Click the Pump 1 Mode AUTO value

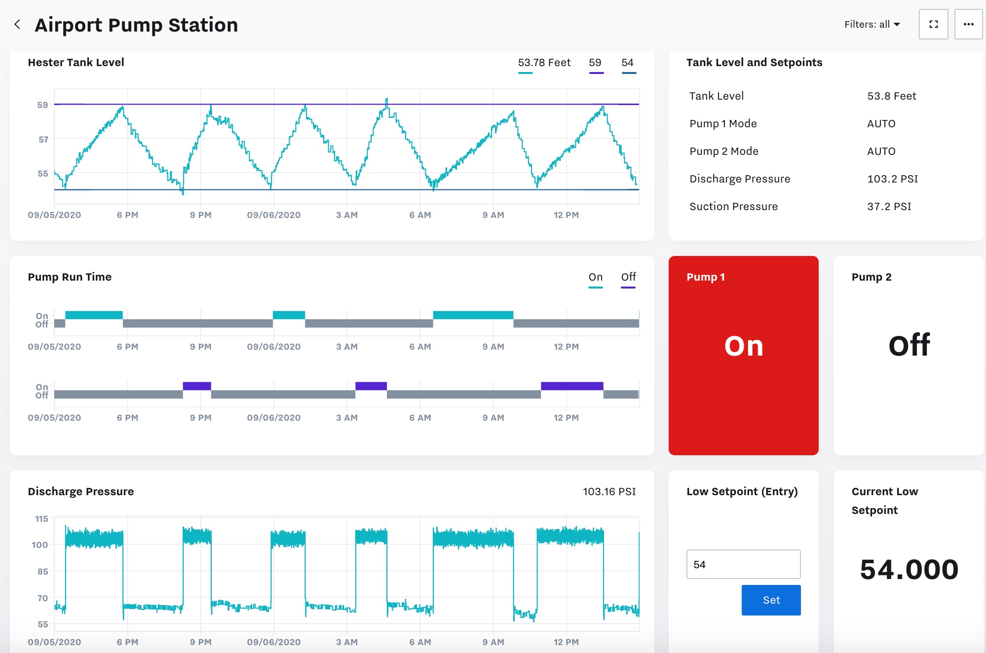pos(881,123)
